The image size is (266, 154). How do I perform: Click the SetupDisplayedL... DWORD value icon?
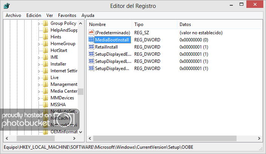91,61
